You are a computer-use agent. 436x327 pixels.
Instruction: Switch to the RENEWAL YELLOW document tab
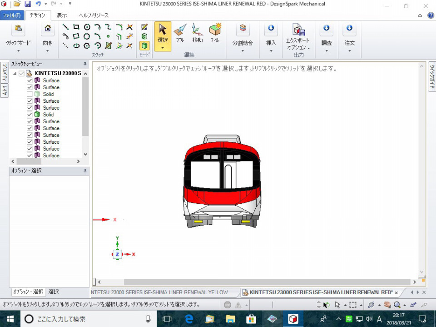pyautogui.click(x=164, y=292)
